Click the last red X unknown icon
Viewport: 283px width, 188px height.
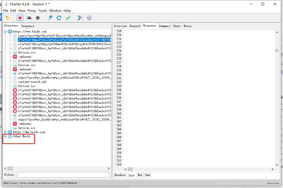15,124
